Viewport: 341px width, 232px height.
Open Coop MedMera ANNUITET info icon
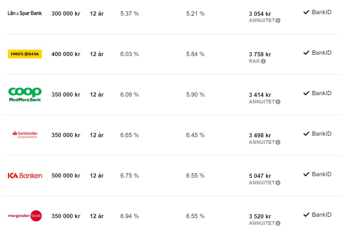[x=278, y=102]
